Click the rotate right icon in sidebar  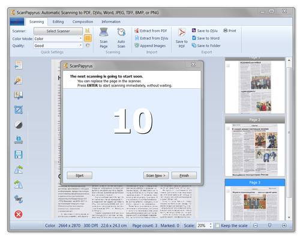click(x=19, y=184)
